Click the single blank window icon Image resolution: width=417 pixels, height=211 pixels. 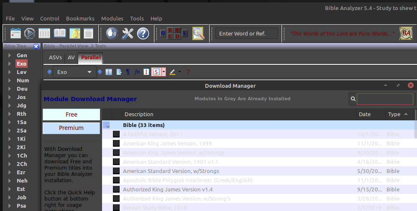point(89,33)
